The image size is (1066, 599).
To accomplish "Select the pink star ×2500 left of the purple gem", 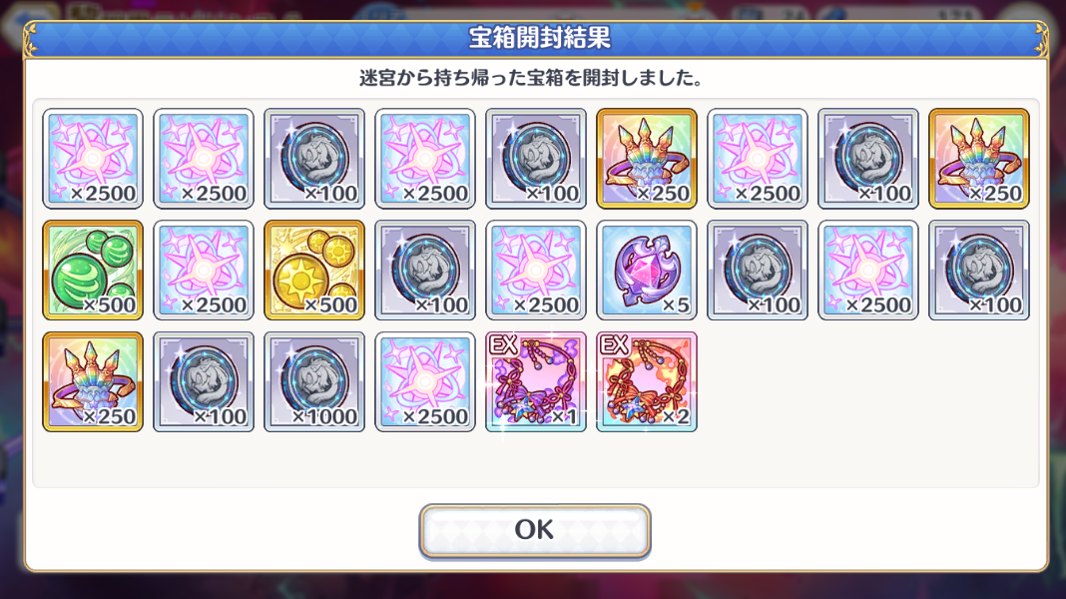I will coord(536,270).
